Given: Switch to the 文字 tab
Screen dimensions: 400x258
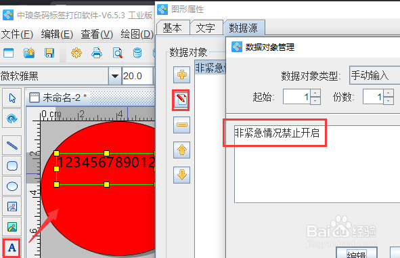Looking at the screenshot, I should 206,28.
